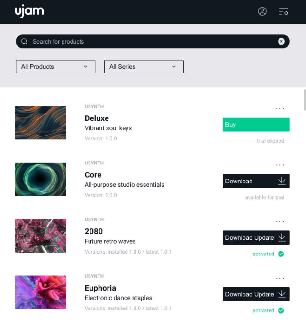The image size is (306, 327).
Task: Open the three-dot menu for 2080
Action: (280, 221)
